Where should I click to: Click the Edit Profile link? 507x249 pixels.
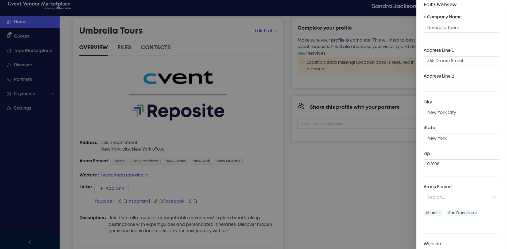pyautogui.click(x=266, y=31)
